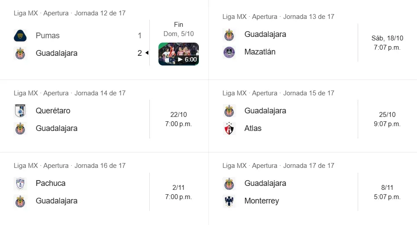Open the Pachuca team name
The height and width of the screenshot is (225, 417).
point(50,183)
